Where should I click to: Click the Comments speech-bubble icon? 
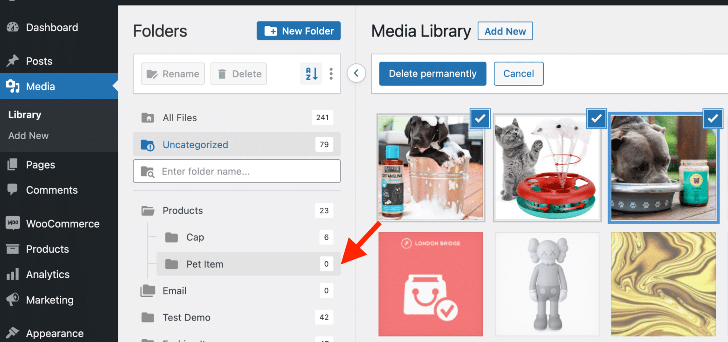(12, 190)
